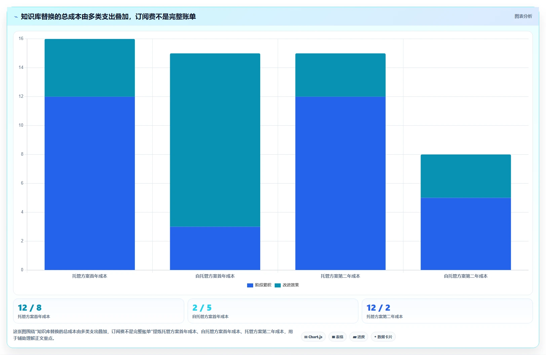Click the description paragraph below the cards
Image resolution: width=546 pixels, height=355 pixels.
coord(153,335)
